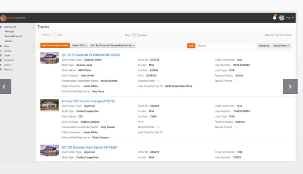The width and height of the screenshot is (303, 174).
Task: Click the orange Bulk button
Action: (191, 46)
